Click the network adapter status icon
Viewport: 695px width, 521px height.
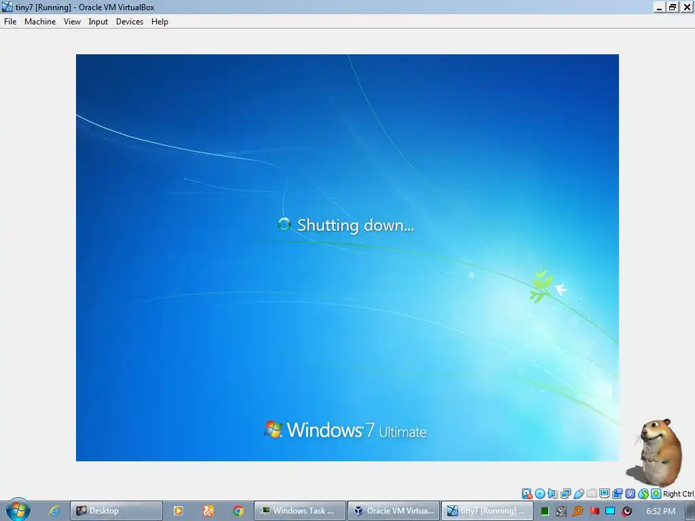click(x=565, y=494)
